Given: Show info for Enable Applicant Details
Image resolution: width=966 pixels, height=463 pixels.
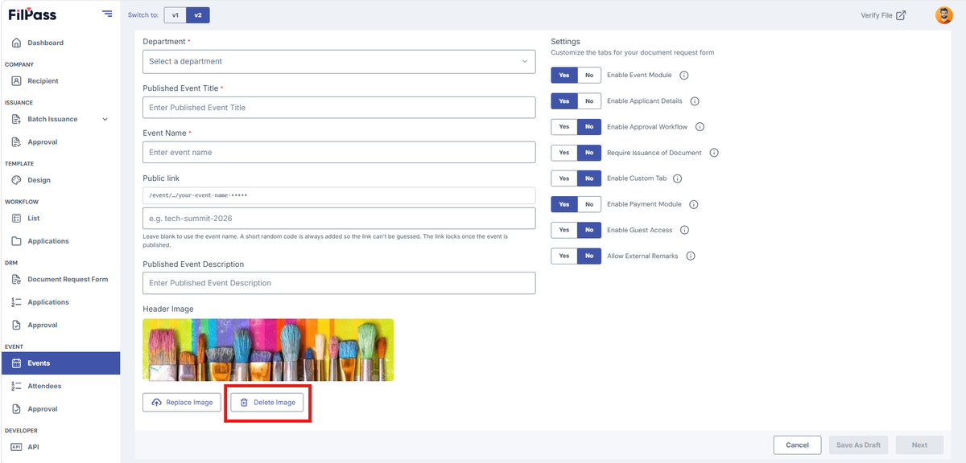Looking at the screenshot, I should click(695, 101).
